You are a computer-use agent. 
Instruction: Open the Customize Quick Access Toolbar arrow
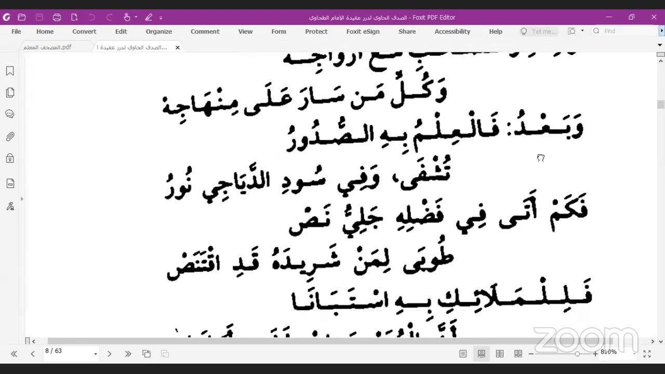[161, 18]
